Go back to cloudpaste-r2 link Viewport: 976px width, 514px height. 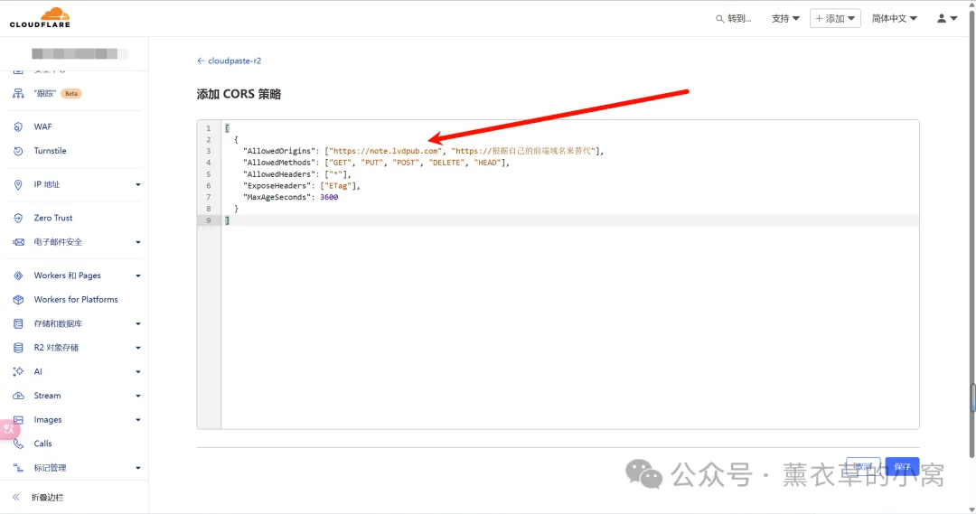[x=229, y=61]
